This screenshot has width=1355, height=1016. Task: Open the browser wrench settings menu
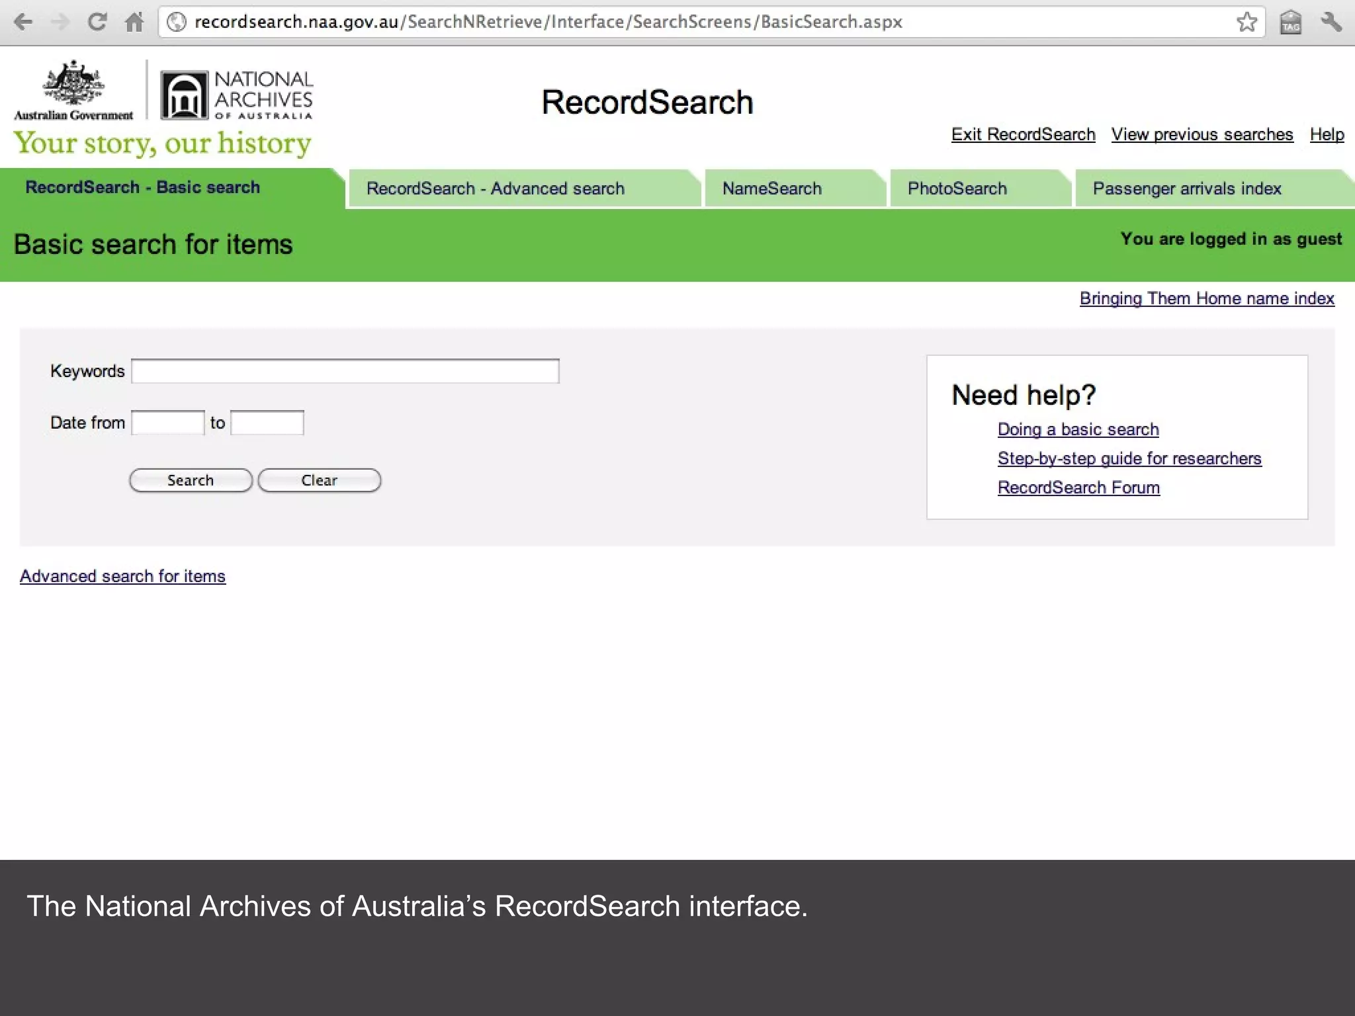click(x=1331, y=22)
